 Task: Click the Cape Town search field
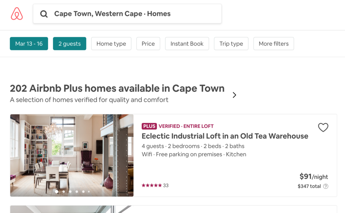tap(135, 14)
